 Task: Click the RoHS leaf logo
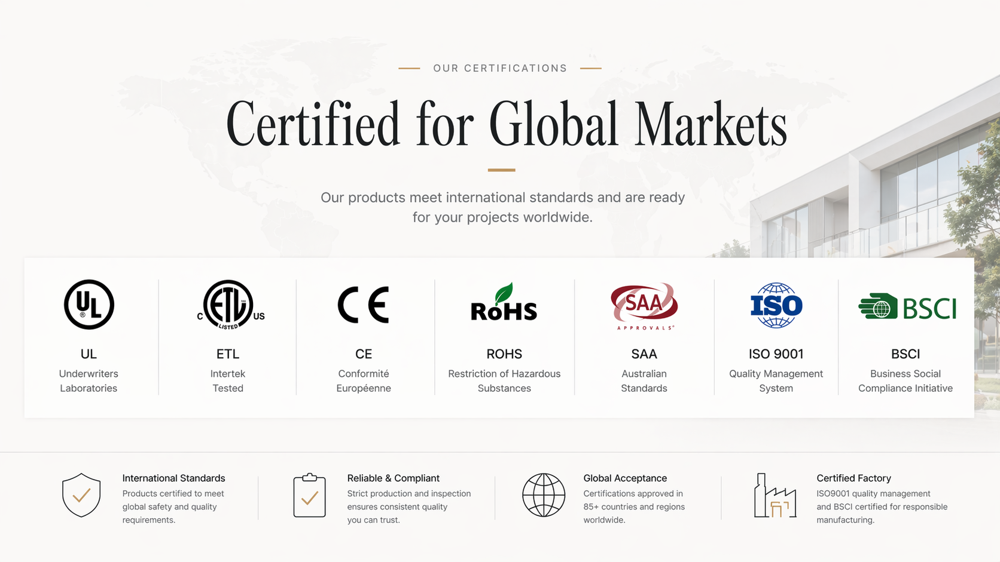[x=504, y=302]
